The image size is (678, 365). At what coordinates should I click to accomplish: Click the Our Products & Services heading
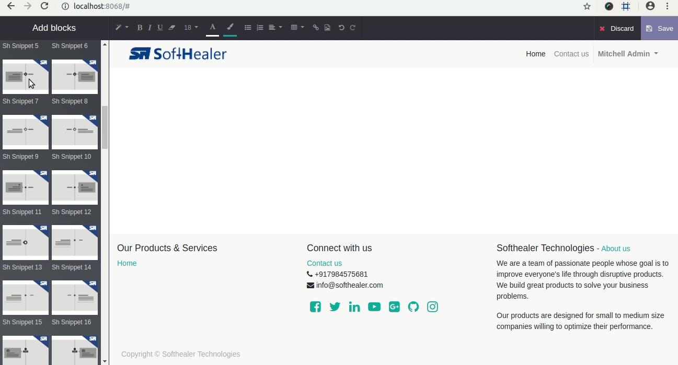[167, 248]
